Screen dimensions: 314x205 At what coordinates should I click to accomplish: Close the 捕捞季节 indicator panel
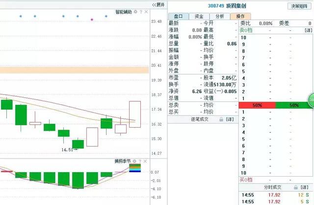click(x=145, y=161)
